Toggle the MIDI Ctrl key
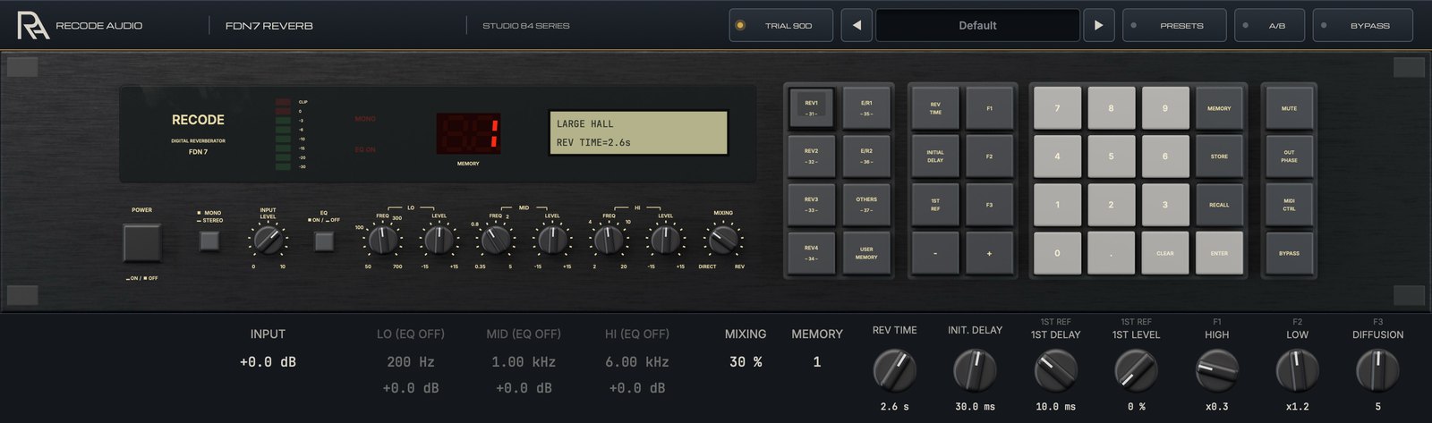The width and height of the screenshot is (1432, 423). click(1289, 205)
